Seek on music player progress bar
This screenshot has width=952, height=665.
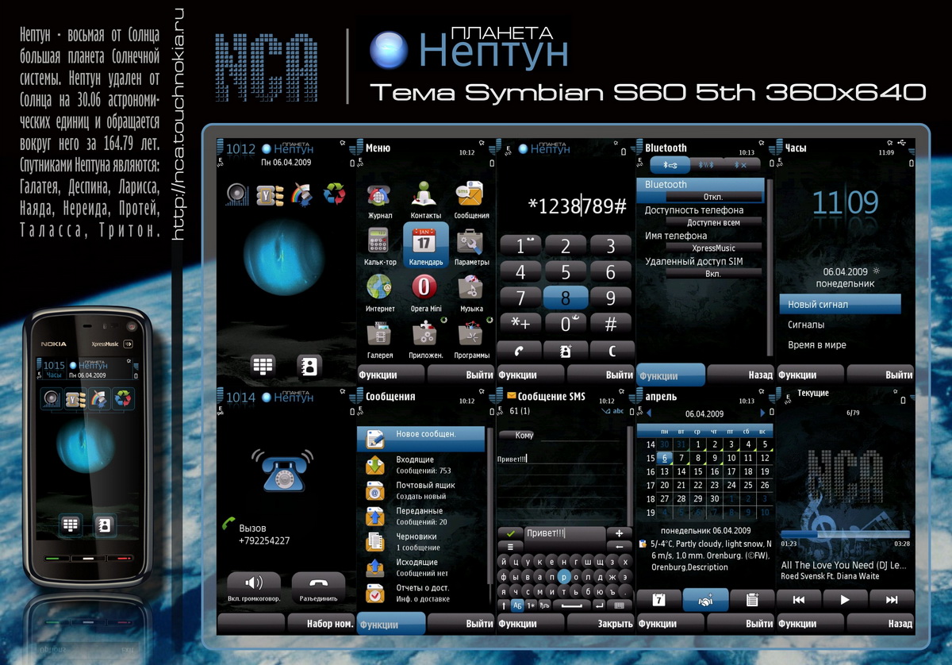845,534
